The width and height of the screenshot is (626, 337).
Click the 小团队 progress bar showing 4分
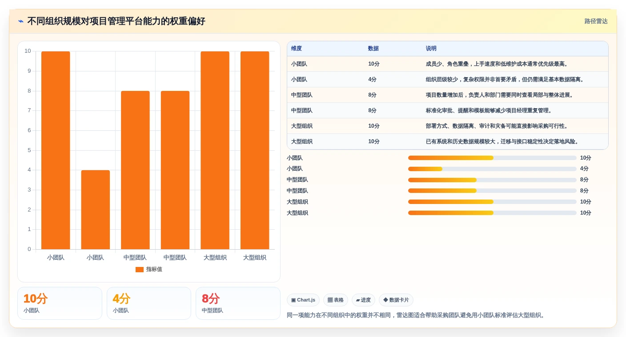(492, 169)
